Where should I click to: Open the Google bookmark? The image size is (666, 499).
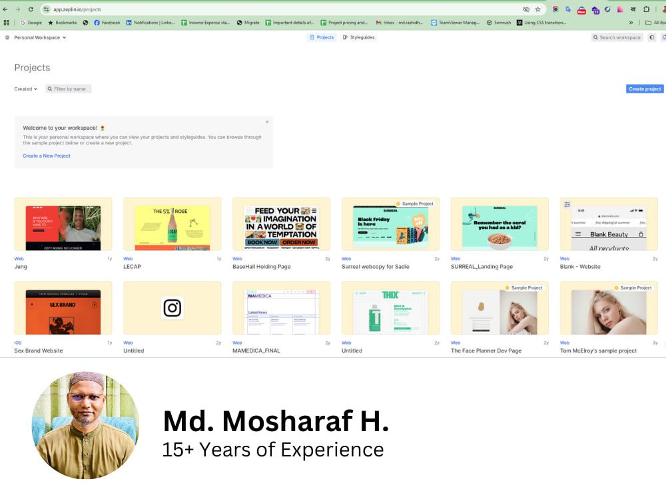point(31,23)
